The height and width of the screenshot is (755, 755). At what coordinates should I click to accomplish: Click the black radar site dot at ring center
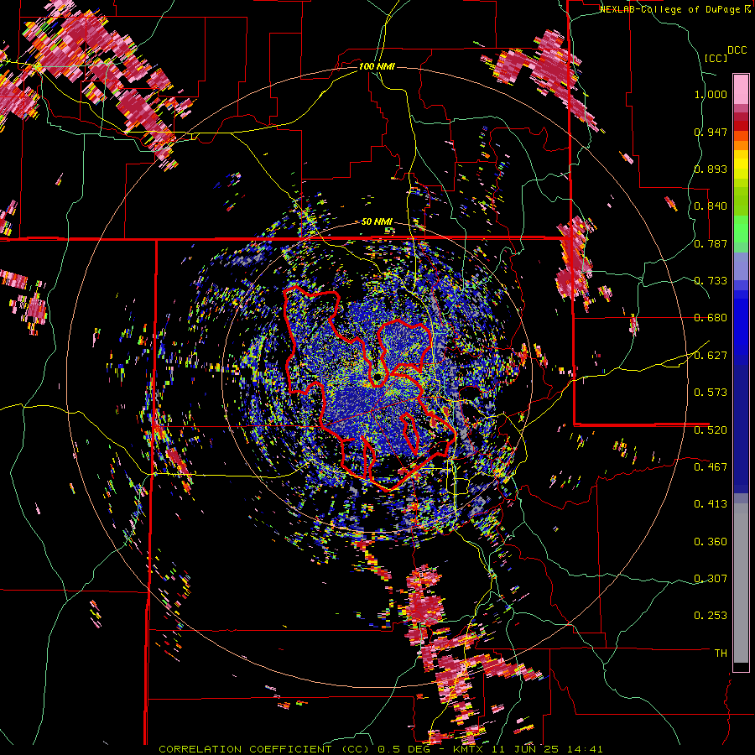pos(377,377)
